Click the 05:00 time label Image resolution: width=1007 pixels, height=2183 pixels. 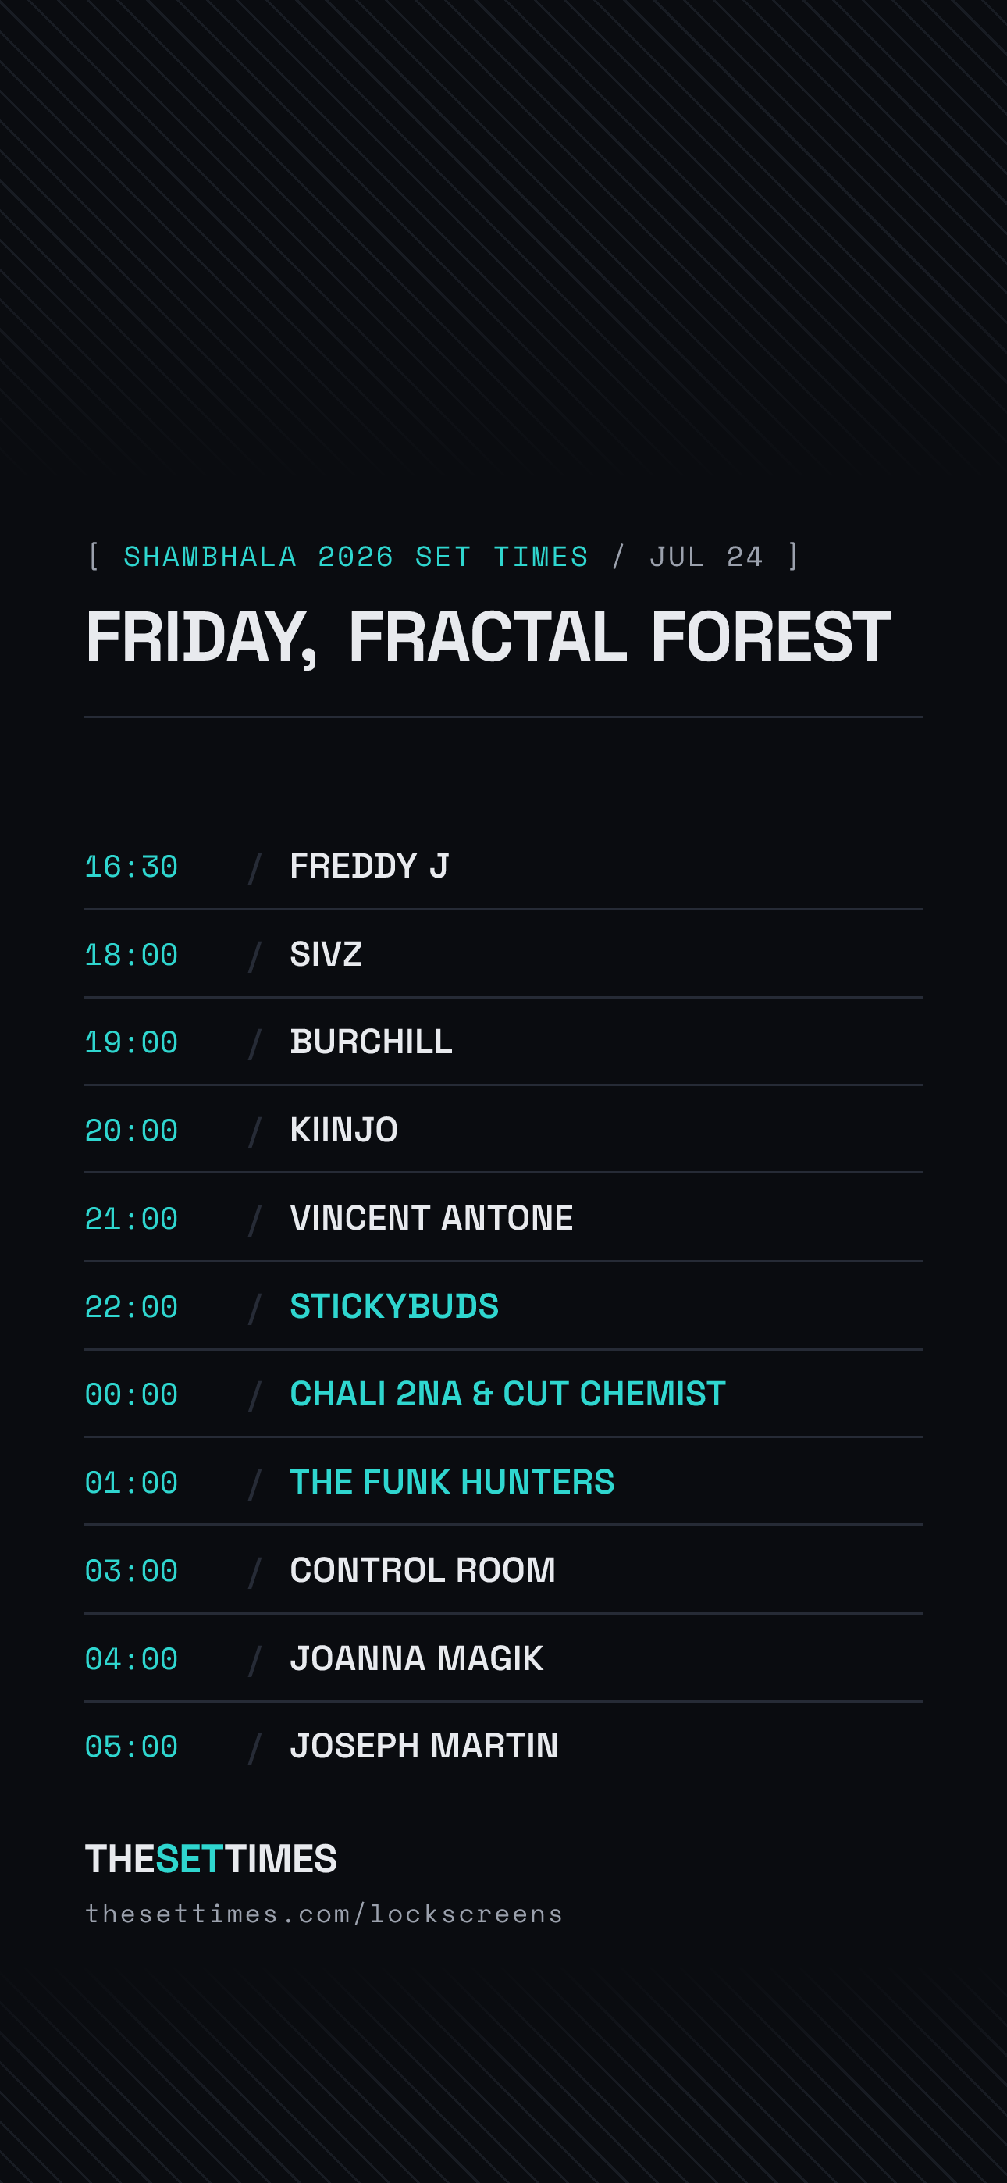(x=131, y=1747)
